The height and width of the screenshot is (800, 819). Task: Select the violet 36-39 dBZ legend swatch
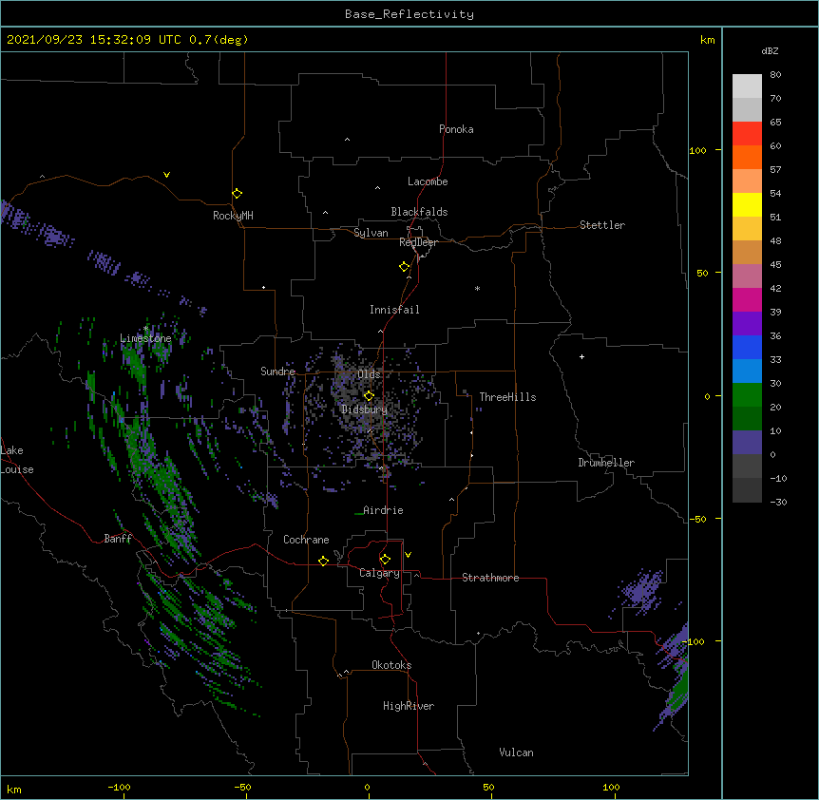point(747,324)
